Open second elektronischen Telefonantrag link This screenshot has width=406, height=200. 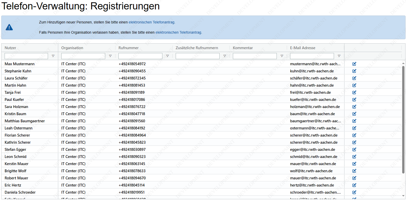[x=178, y=33]
